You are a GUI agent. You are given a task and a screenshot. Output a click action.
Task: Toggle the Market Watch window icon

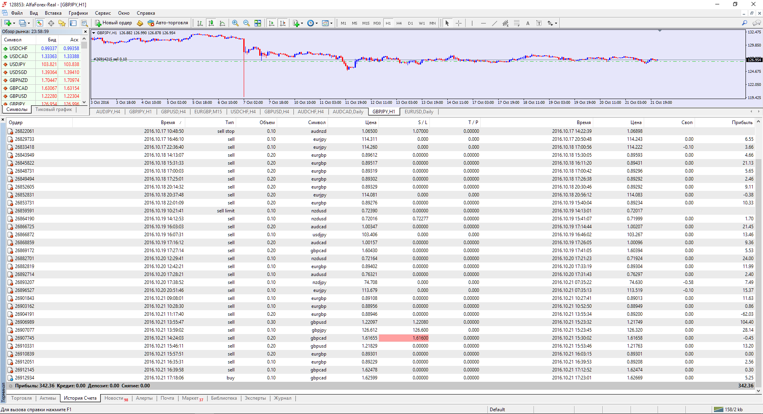pos(40,23)
